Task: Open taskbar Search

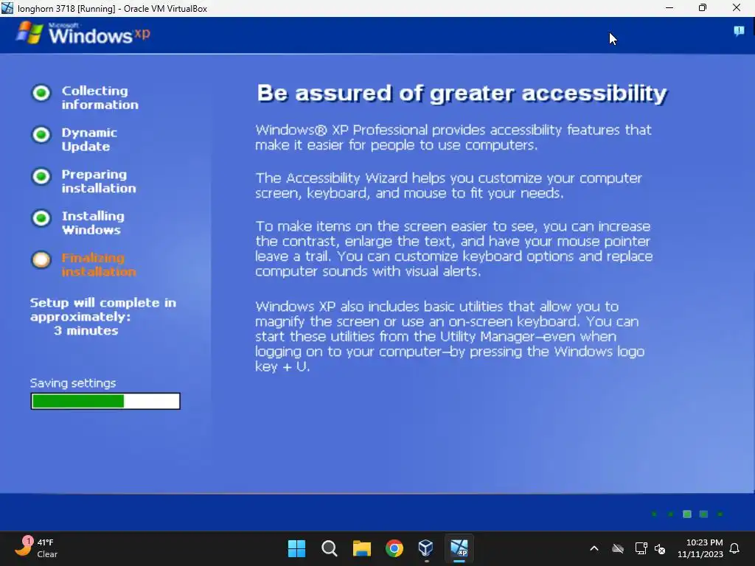Action: point(330,548)
